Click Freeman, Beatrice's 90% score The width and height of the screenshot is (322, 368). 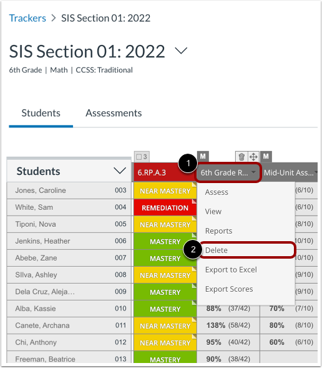tap(213, 359)
